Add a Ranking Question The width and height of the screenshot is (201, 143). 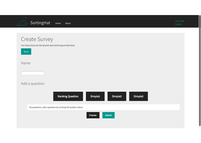pos(68,96)
